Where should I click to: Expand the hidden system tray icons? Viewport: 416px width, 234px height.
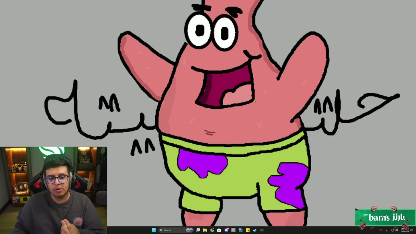tap(381, 230)
